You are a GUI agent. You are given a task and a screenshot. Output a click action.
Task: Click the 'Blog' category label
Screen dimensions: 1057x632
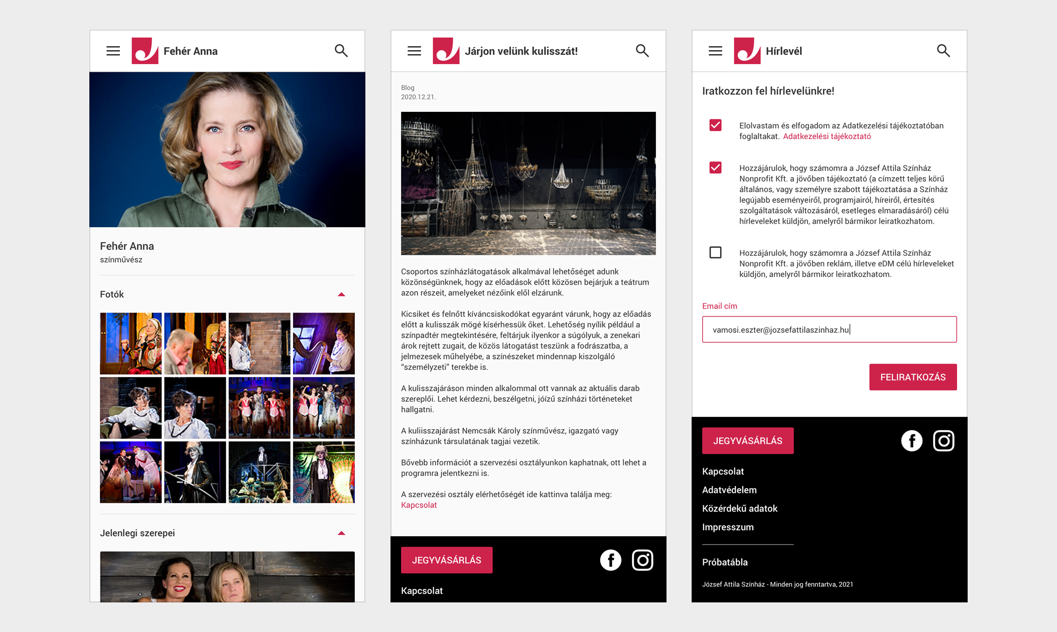pos(408,88)
